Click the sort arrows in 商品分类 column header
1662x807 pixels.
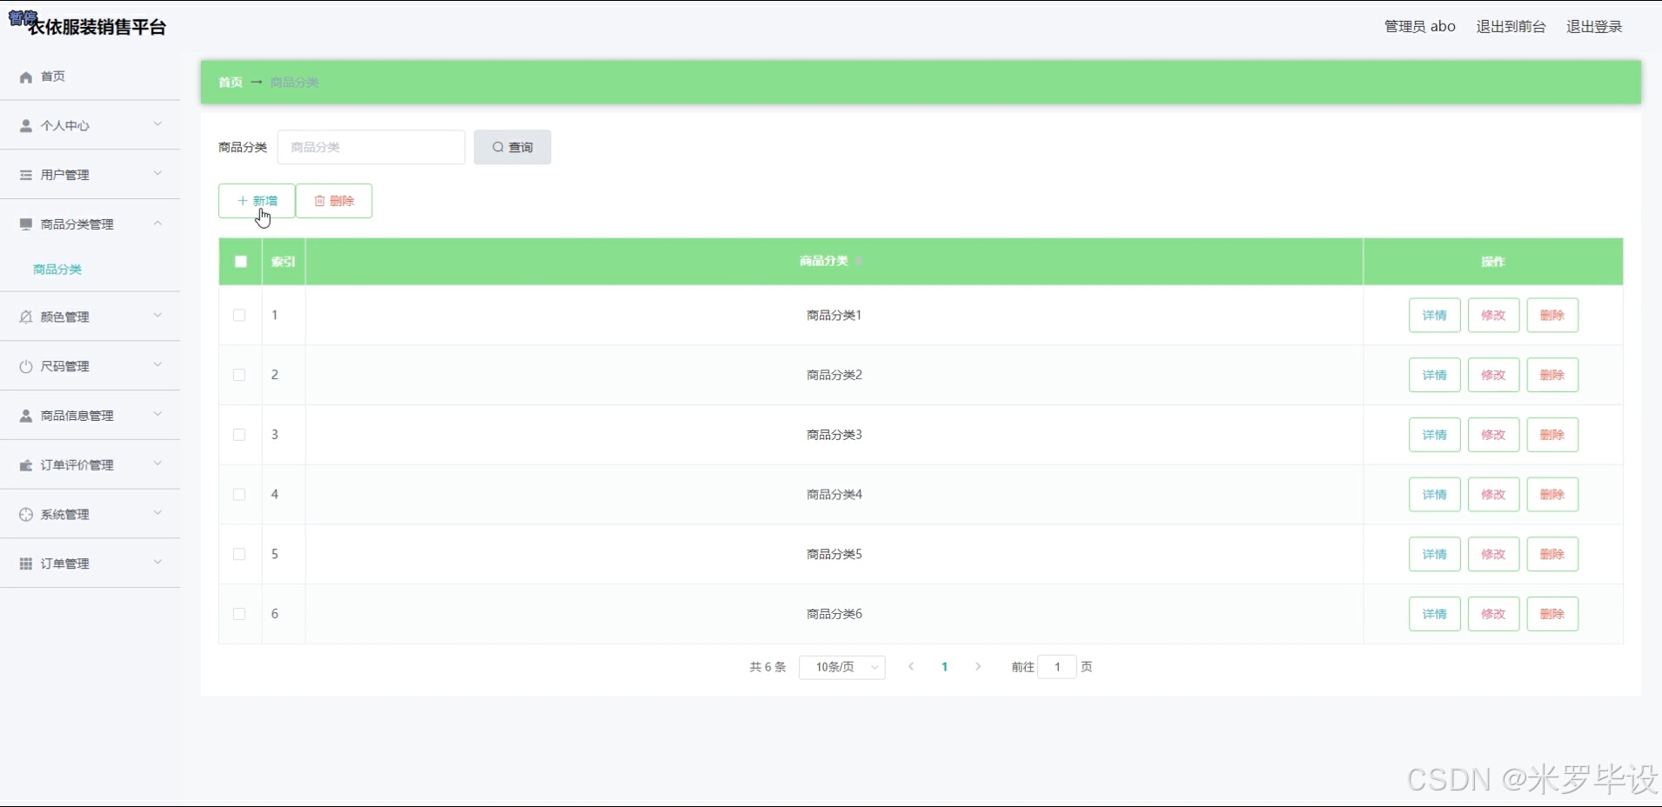859,261
